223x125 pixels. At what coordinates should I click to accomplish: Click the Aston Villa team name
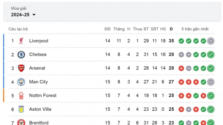40,109
